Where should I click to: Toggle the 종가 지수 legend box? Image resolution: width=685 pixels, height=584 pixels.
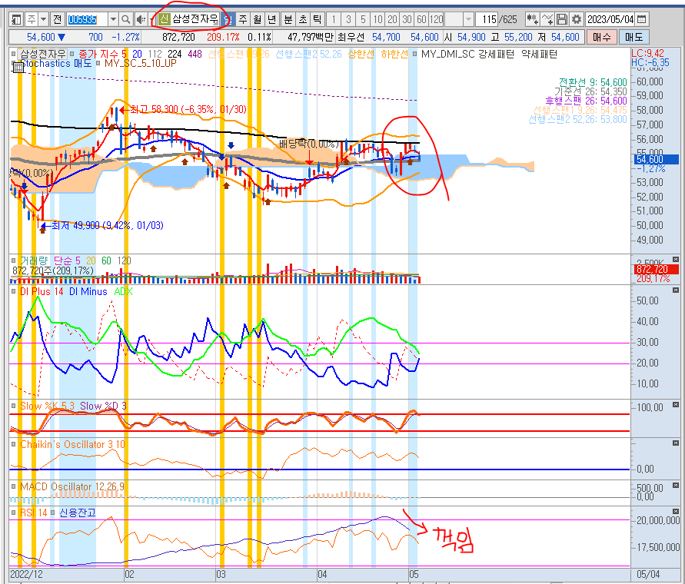72,54
